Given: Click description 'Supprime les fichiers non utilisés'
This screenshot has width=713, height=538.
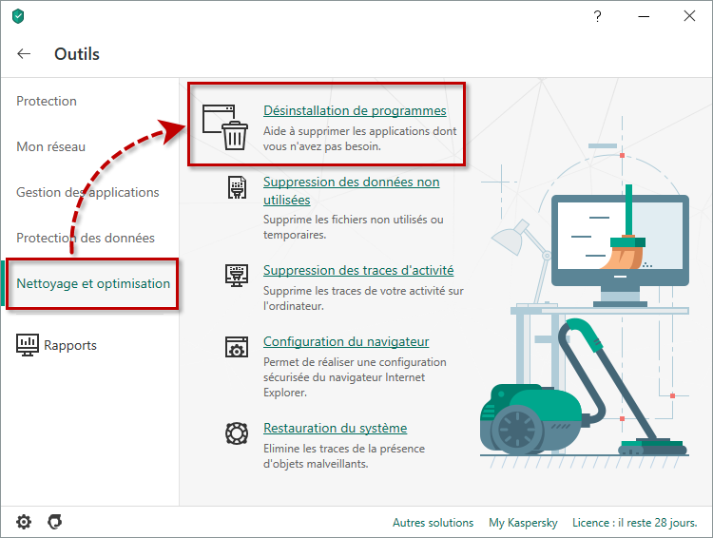Looking at the screenshot, I should pos(354,227).
